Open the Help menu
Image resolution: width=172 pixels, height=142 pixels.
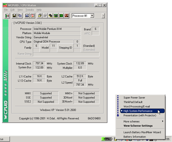point(39,10)
